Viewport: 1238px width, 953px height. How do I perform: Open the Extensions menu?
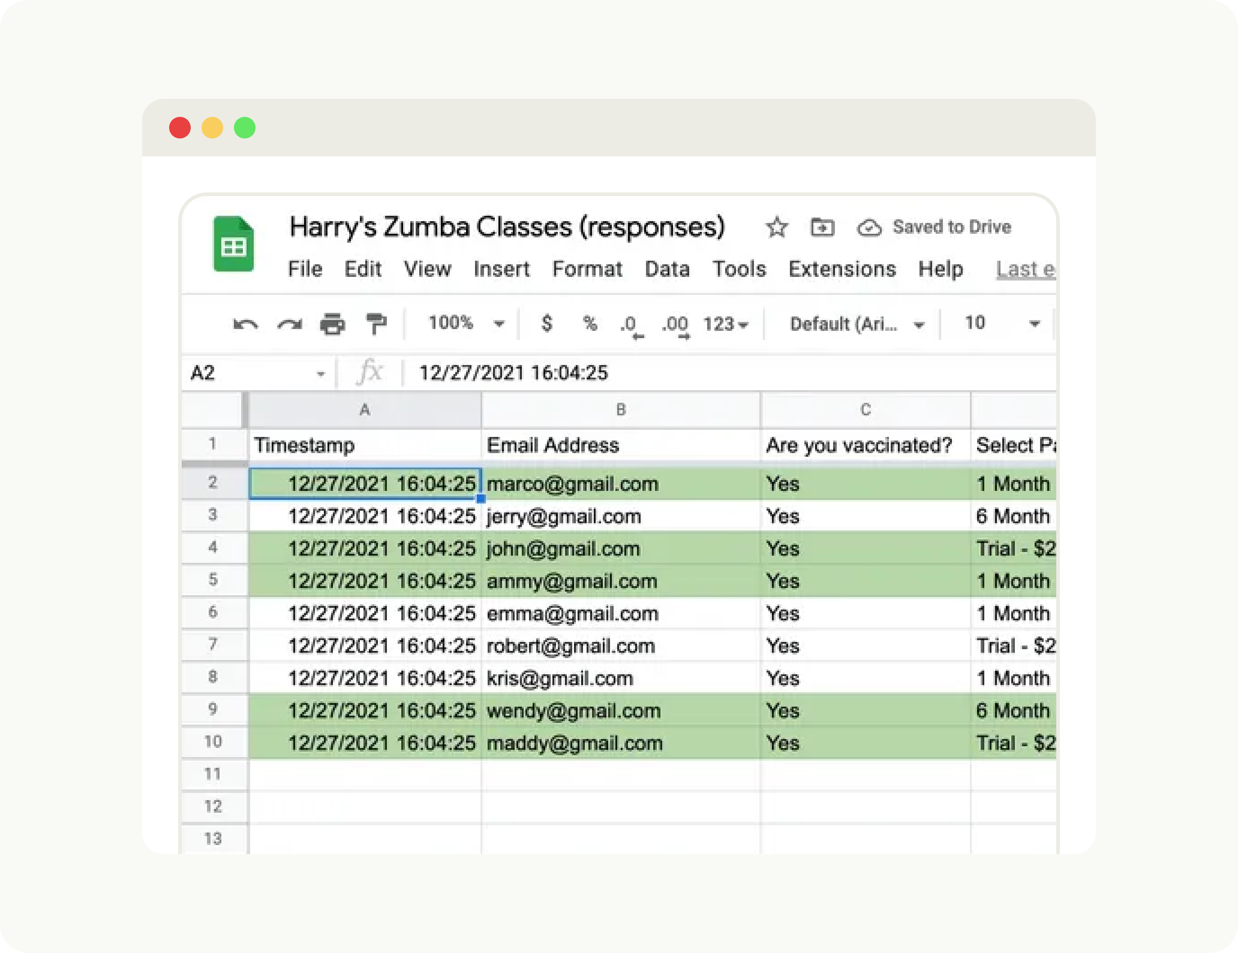(841, 269)
